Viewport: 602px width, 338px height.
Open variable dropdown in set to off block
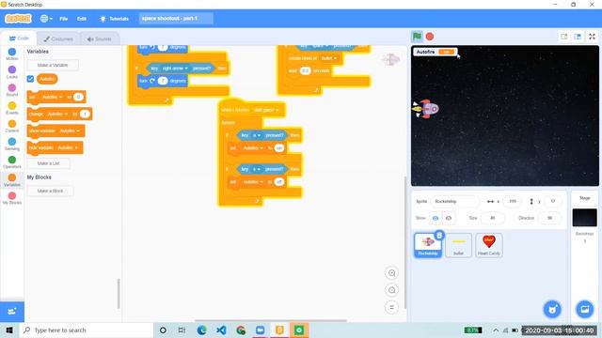pos(253,182)
